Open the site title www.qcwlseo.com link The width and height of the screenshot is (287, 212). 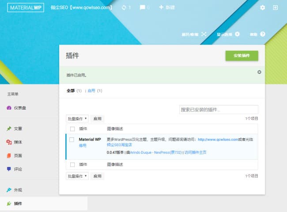81,8
